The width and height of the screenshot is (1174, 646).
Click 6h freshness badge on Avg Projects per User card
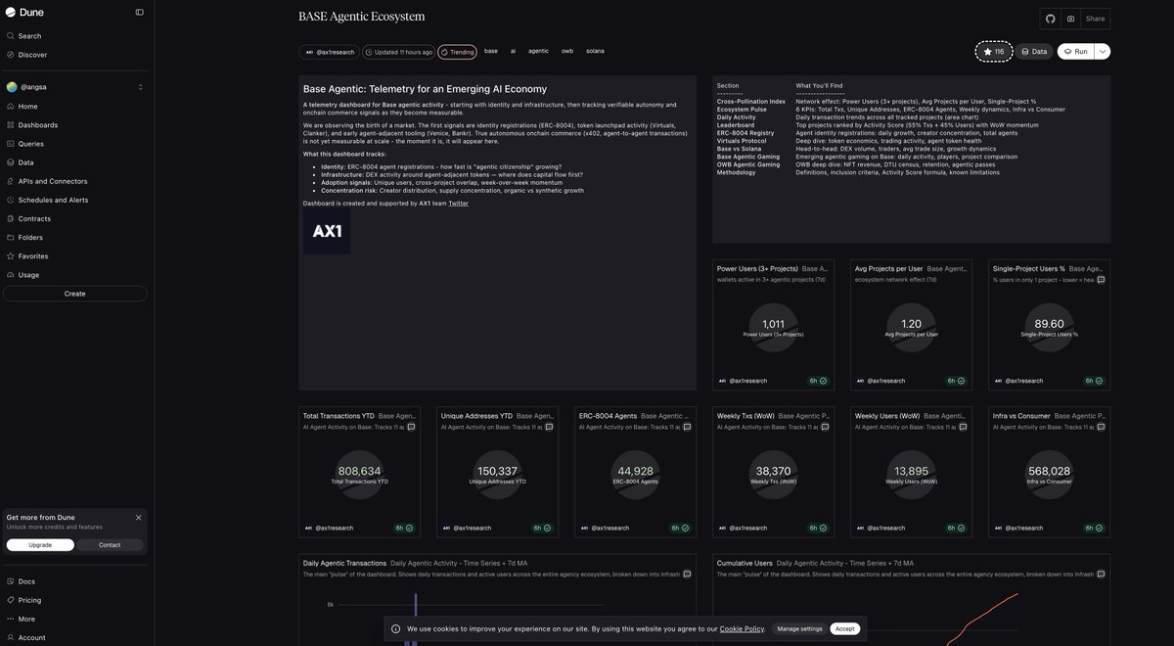[956, 381]
